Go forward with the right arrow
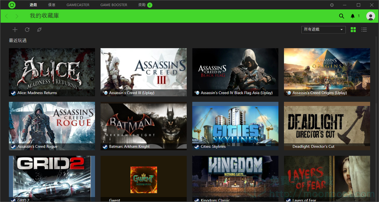379x202 pixels. pos(17,16)
